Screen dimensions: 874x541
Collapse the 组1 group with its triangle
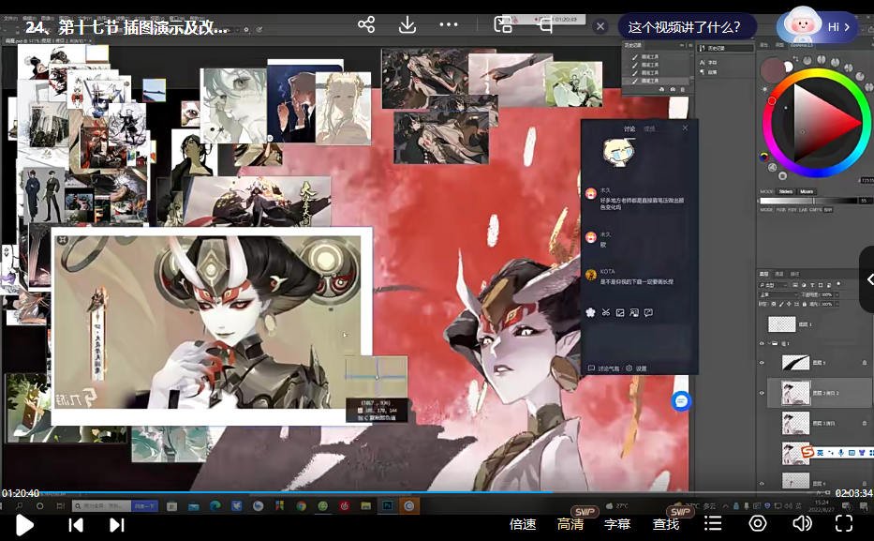[769, 343]
